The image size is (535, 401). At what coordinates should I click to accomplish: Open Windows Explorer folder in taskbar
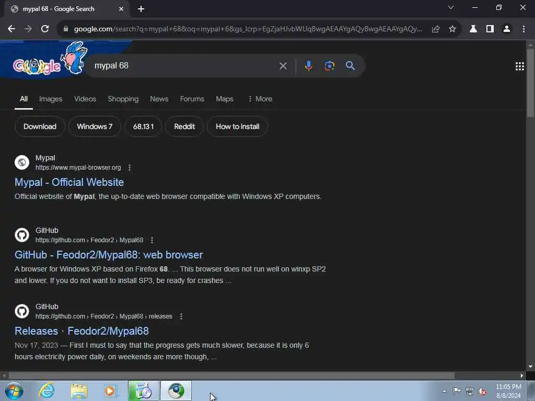tap(79, 391)
